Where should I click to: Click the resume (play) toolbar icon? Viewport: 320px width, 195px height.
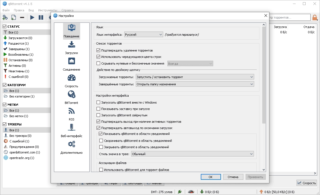32,17
